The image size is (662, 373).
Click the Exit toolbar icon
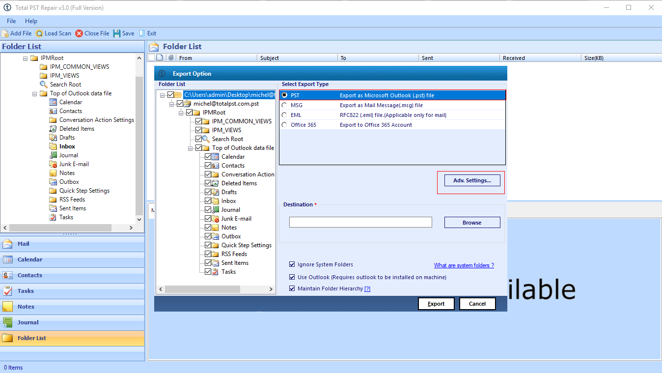coord(142,33)
